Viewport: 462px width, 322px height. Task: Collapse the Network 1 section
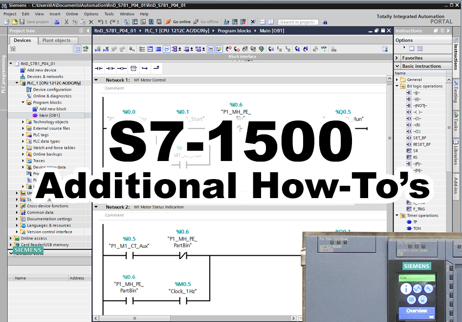[x=96, y=80]
